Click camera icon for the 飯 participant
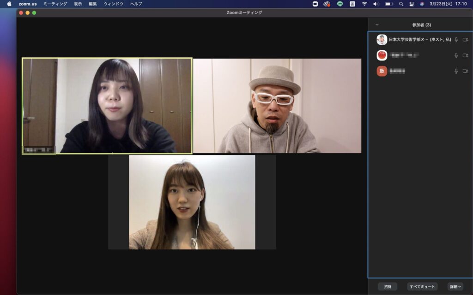The width and height of the screenshot is (473, 295). pos(465,71)
